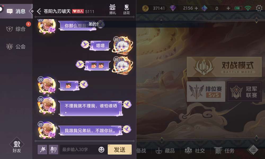This screenshot has height=159, width=265.
Task: Open 冠军联赛 champion league
Action: coord(244,92)
